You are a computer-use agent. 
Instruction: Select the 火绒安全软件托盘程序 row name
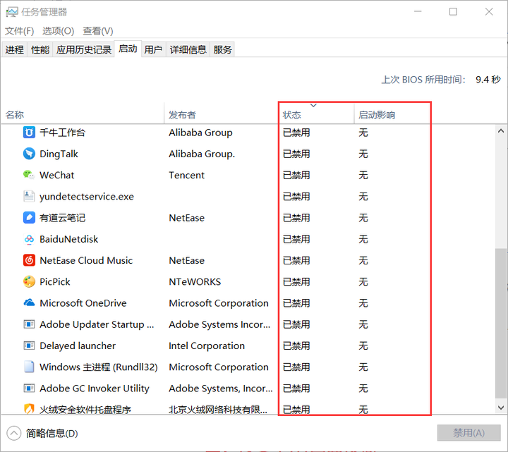85,410
